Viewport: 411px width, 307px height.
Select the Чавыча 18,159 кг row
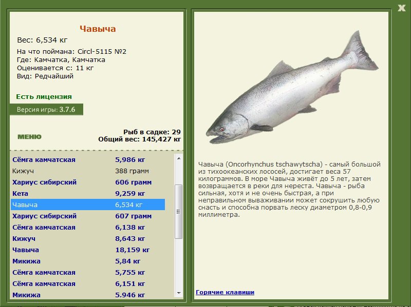88,250
